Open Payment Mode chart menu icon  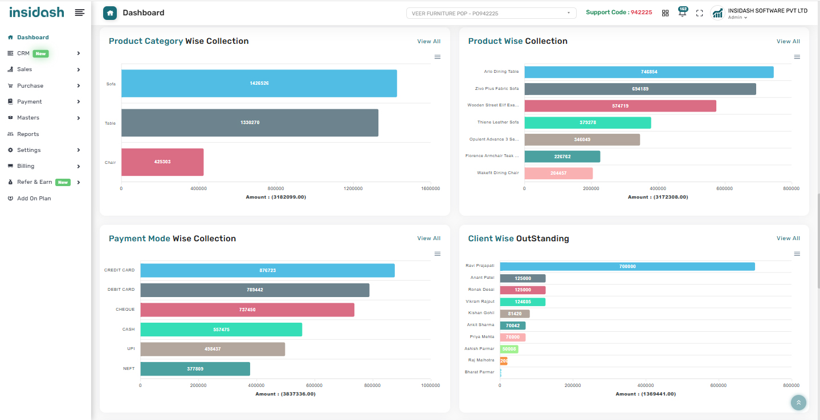[438, 254]
